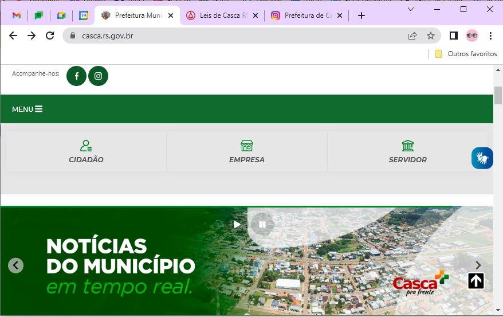Open the pinned Google Chat tab

pyautogui.click(x=39, y=15)
